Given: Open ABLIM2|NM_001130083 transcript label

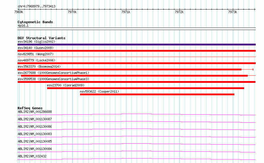Looking at the screenshot, I should click(35, 134).
